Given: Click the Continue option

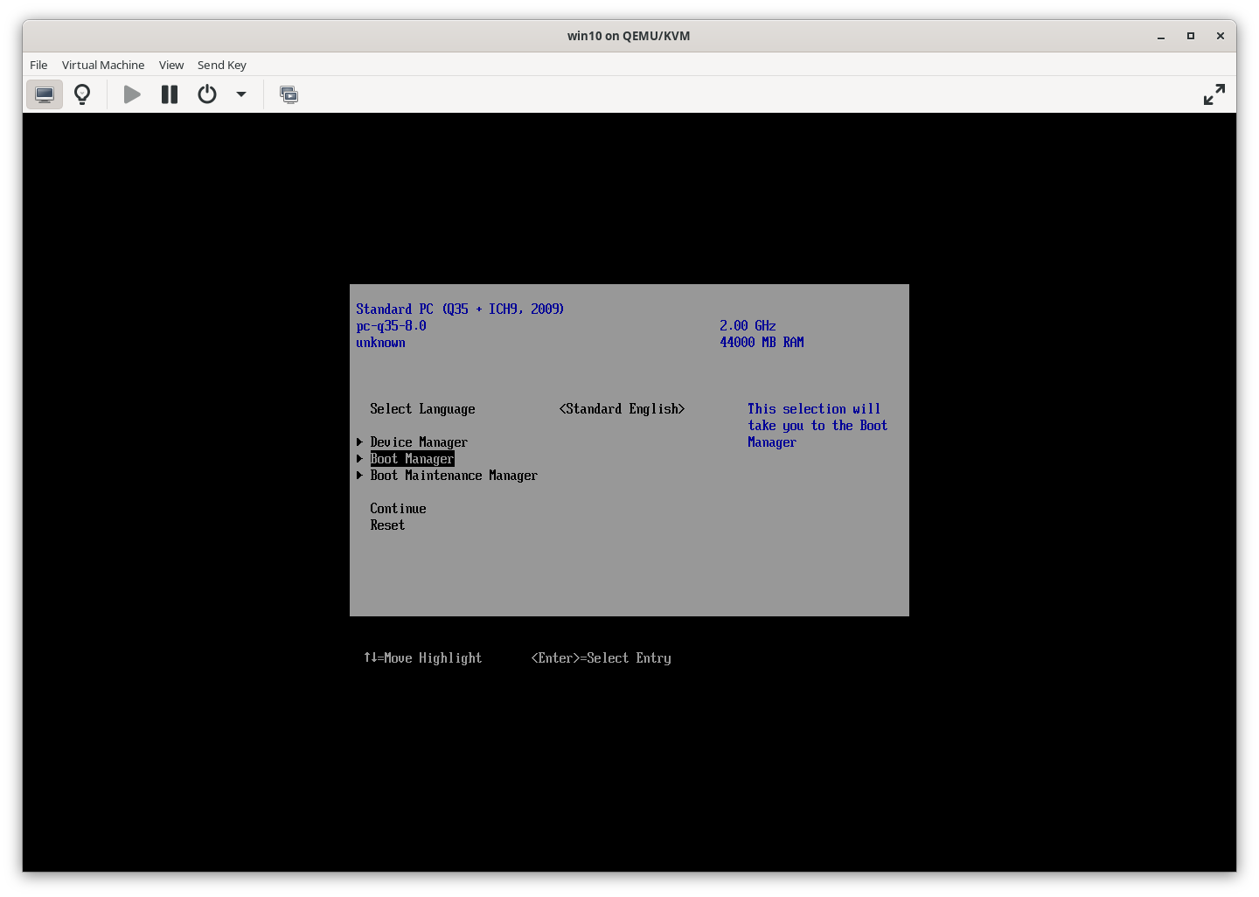Looking at the screenshot, I should (x=398, y=509).
